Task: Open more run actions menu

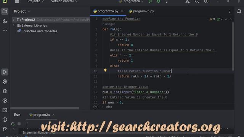Action: coord(166,2)
